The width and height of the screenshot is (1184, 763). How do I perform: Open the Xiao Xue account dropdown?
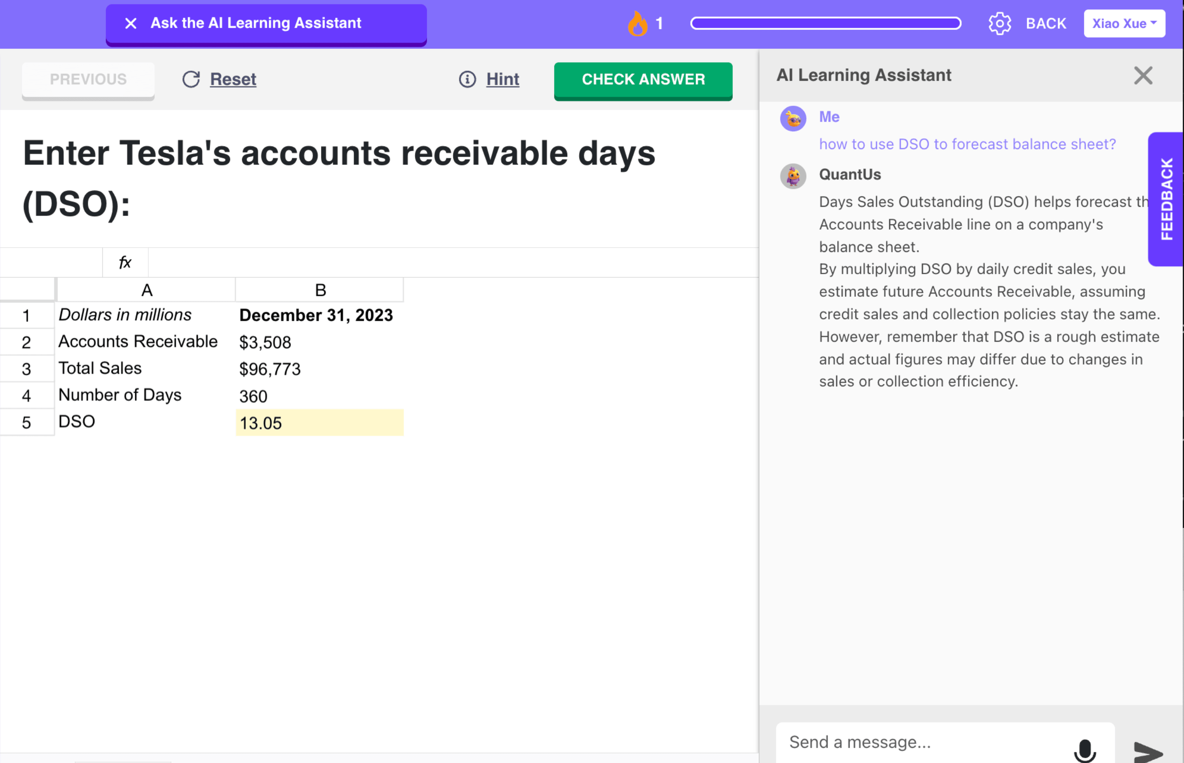1124,23
